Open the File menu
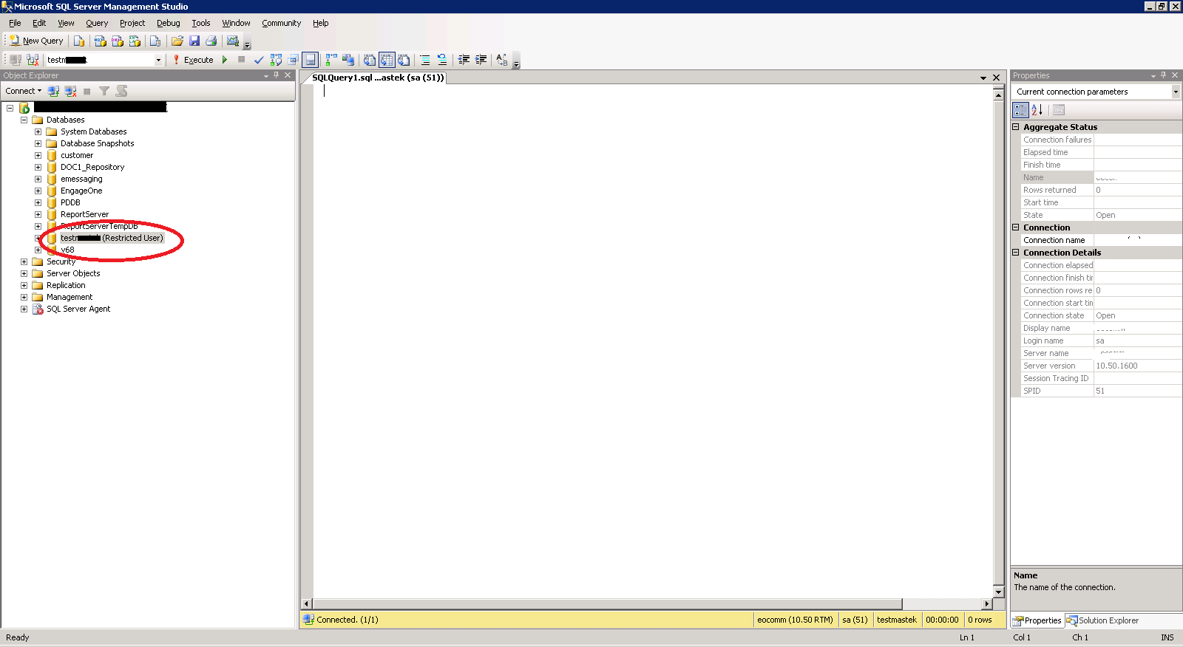This screenshot has height=647, width=1183. click(x=15, y=23)
